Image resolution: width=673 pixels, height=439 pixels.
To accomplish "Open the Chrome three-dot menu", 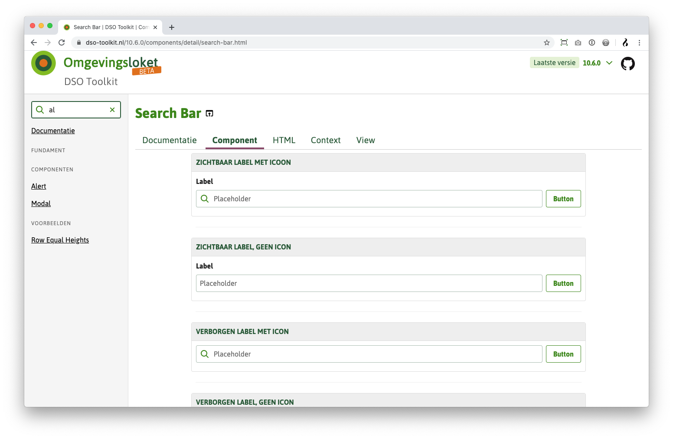I will [x=639, y=43].
